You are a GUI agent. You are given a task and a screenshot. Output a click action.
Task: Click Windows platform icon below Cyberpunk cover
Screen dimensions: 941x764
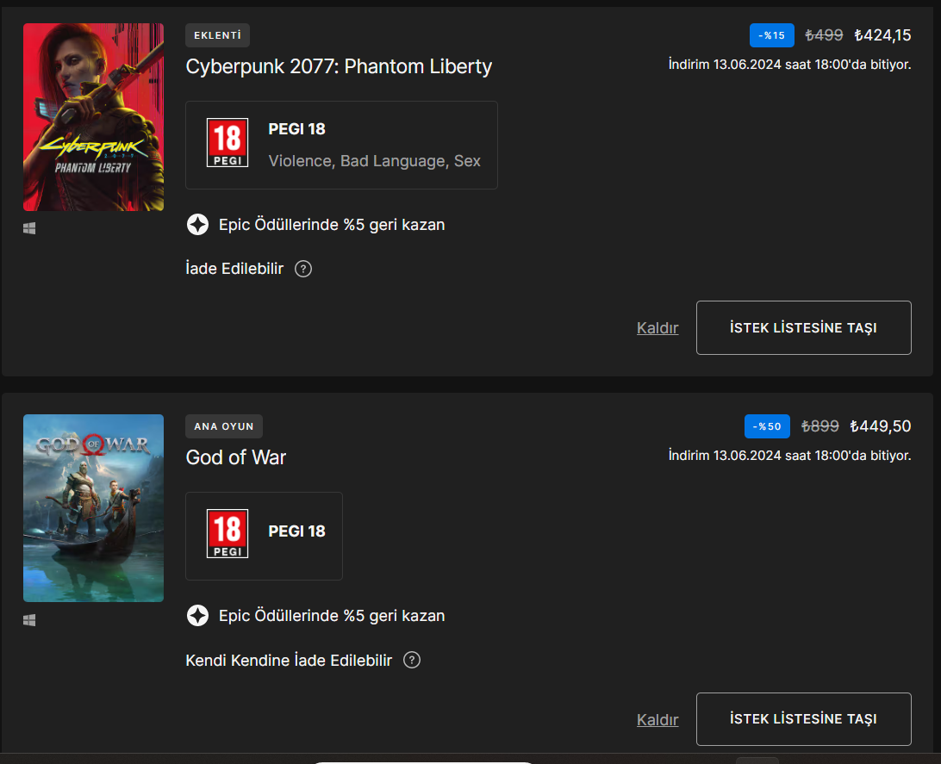(x=29, y=228)
